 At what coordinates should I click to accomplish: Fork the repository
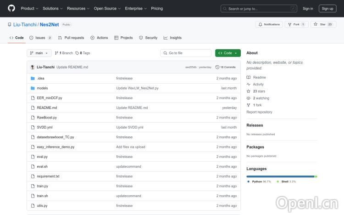[x=296, y=24]
